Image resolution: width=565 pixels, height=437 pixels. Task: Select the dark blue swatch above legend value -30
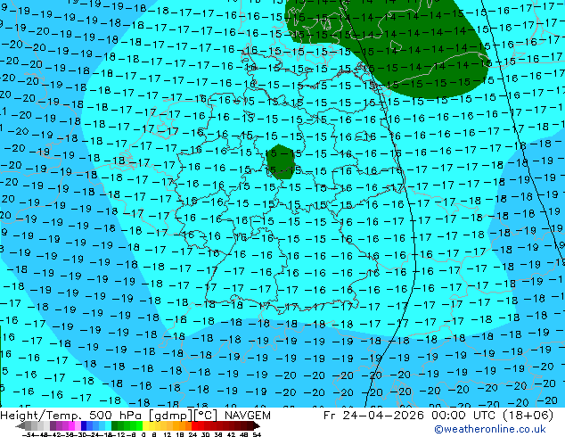[84, 425]
